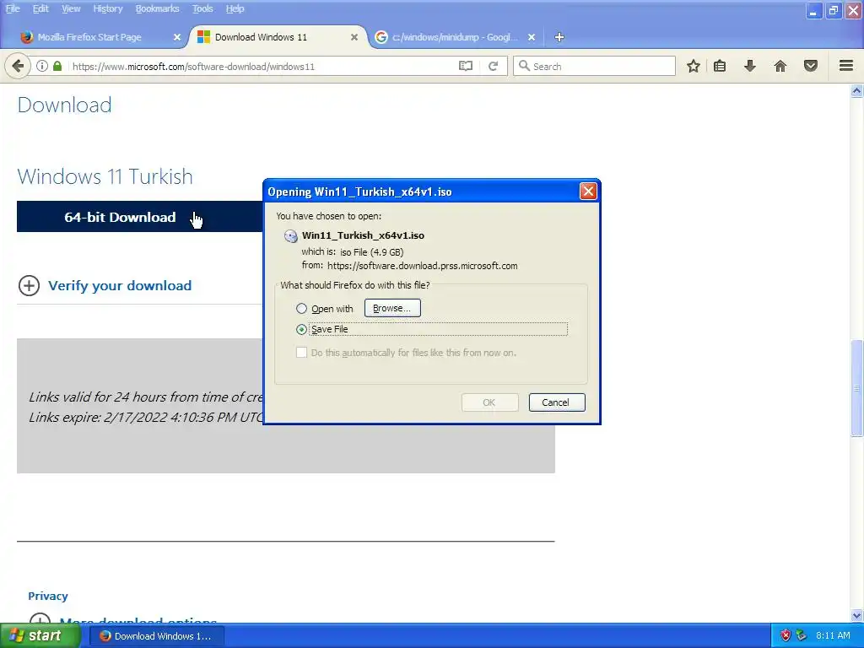Click the Download page heading
864x648 pixels.
coord(64,105)
